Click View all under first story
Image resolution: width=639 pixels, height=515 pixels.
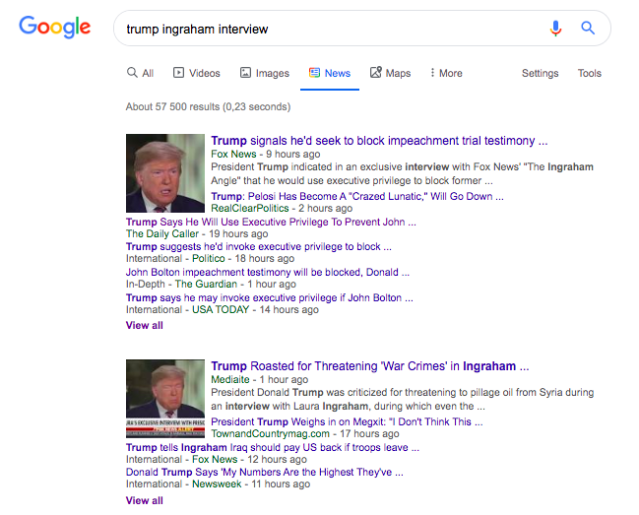point(145,325)
